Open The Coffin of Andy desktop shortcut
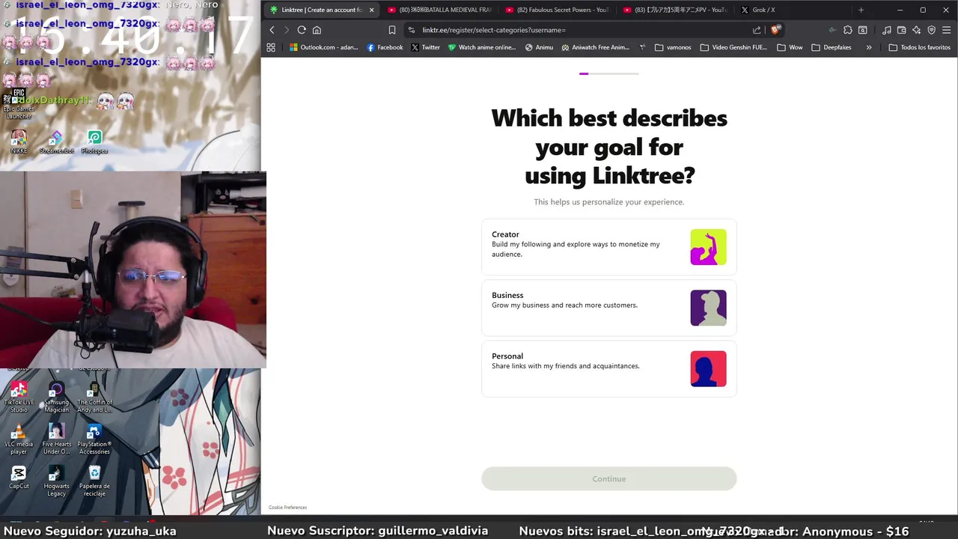Image resolution: width=958 pixels, height=539 pixels. coord(94,397)
